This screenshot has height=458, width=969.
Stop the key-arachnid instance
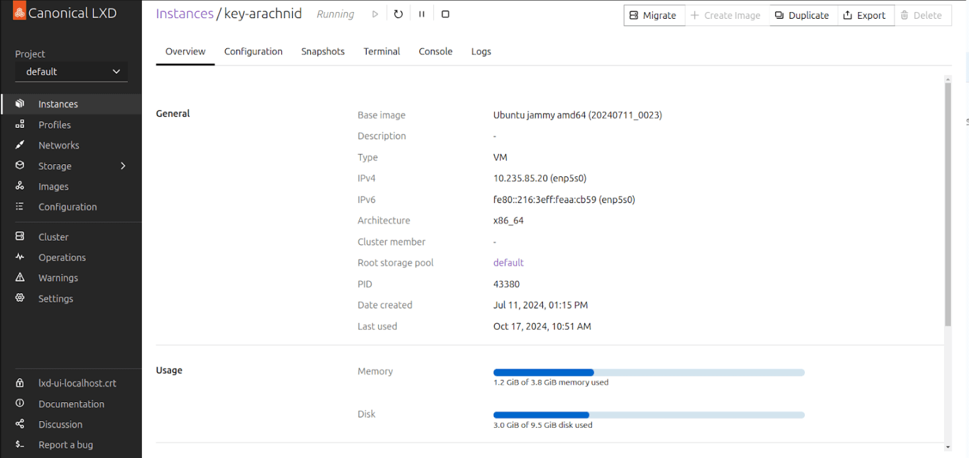[x=445, y=13]
